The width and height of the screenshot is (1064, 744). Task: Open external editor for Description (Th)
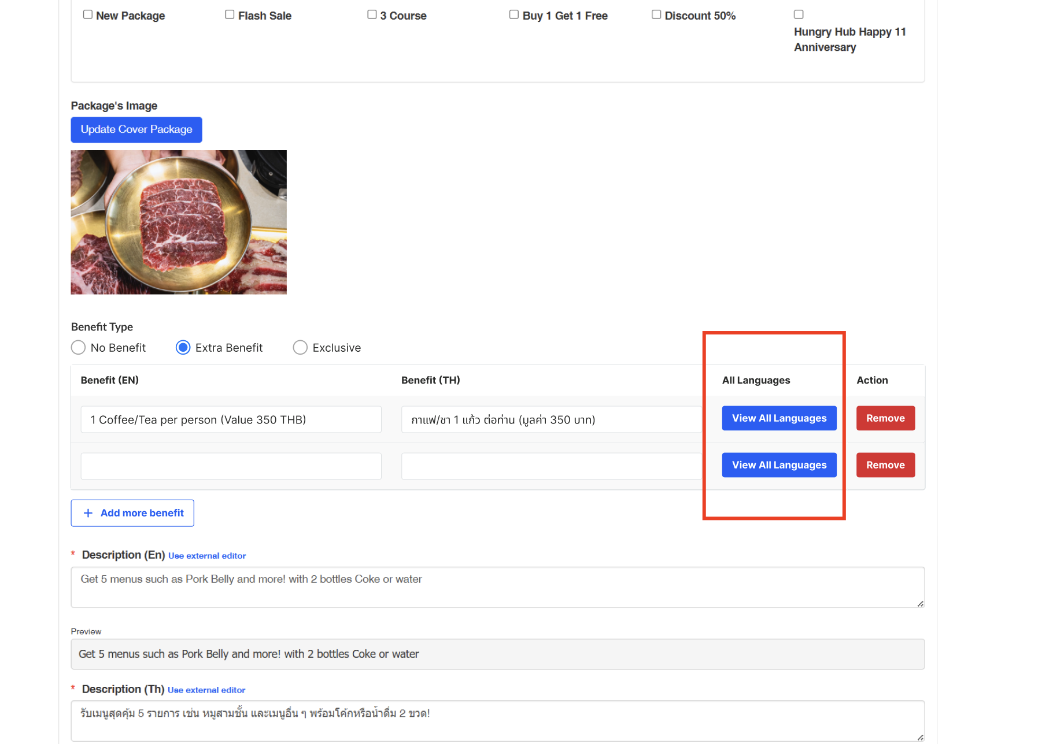tap(206, 690)
